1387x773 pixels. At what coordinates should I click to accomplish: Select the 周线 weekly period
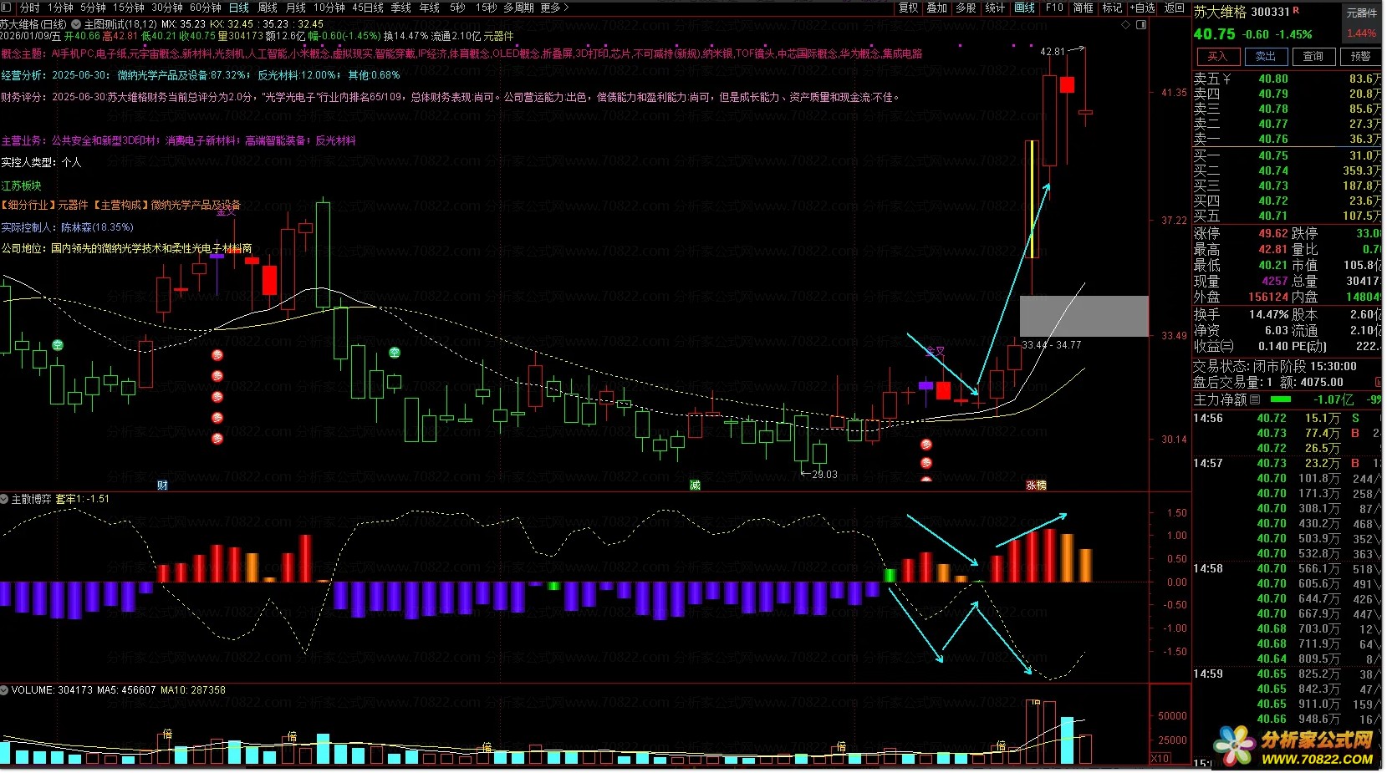pyautogui.click(x=268, y=8)
